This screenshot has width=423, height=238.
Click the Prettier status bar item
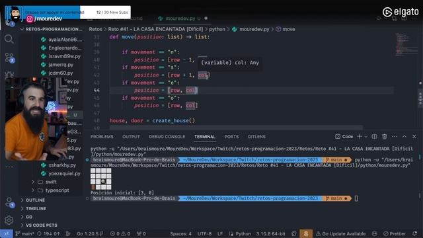395,233
